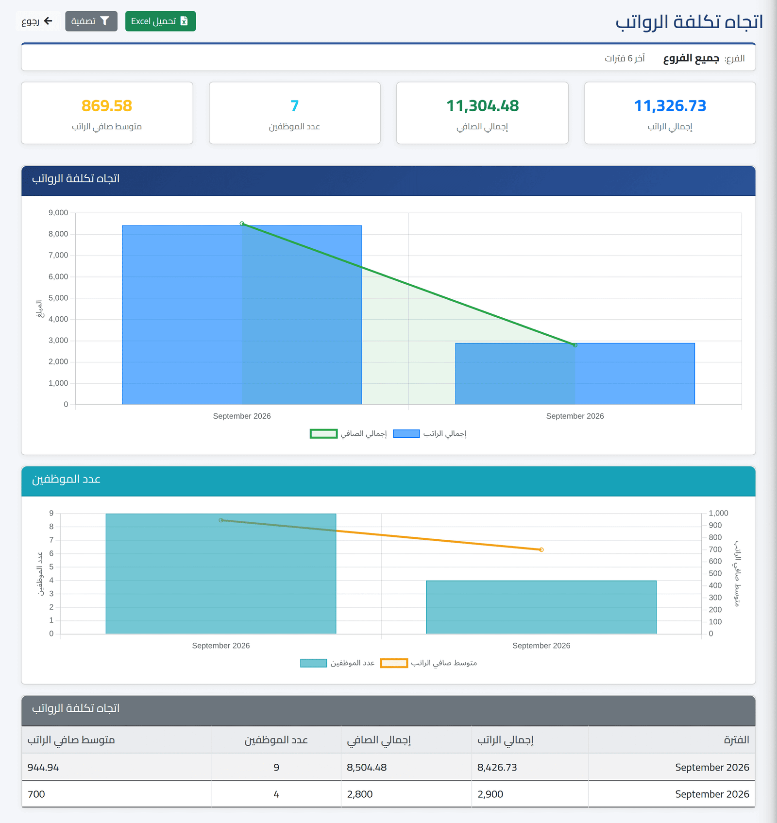Open the تصفية filter button
This screenshot has height=823, width=777.
(x=91, y=21)
